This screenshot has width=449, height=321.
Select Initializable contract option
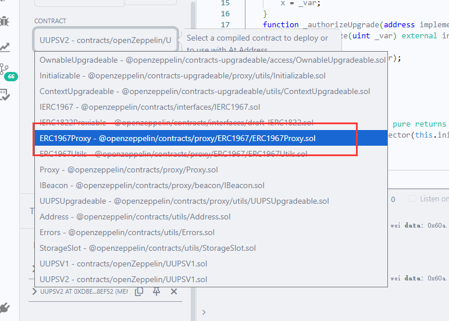(x=211, y=75)
